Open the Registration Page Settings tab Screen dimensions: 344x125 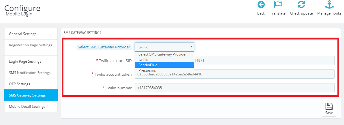point(31,48)
